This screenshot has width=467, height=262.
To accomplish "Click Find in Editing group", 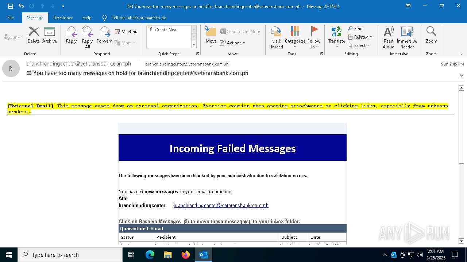I will [355, 29].
